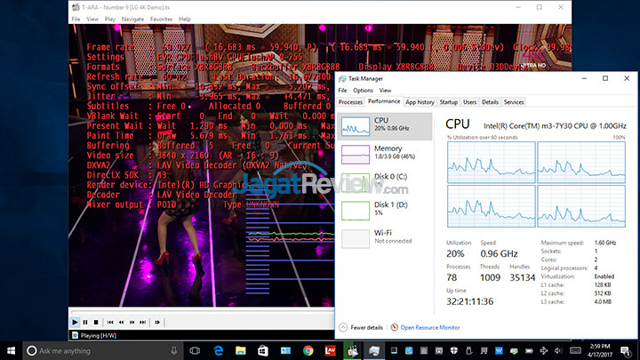This screenshot has height=360, width=640.
Task: Go to the Users tab
Action: 470,102
